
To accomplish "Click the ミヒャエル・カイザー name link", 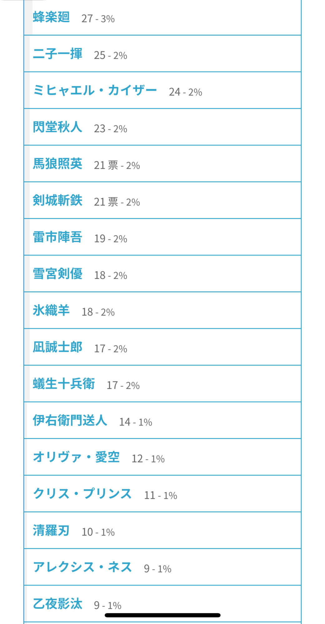I will (95, 90).
